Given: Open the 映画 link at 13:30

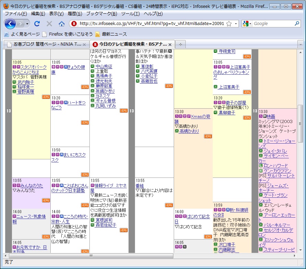Looking at the screenshot, I should (271, 117).
